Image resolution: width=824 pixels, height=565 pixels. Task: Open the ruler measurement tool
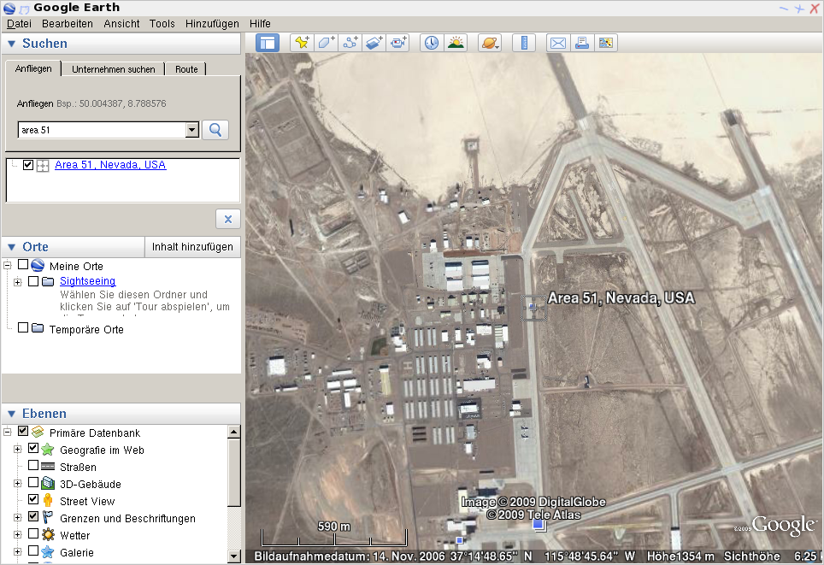click(524, 43)
